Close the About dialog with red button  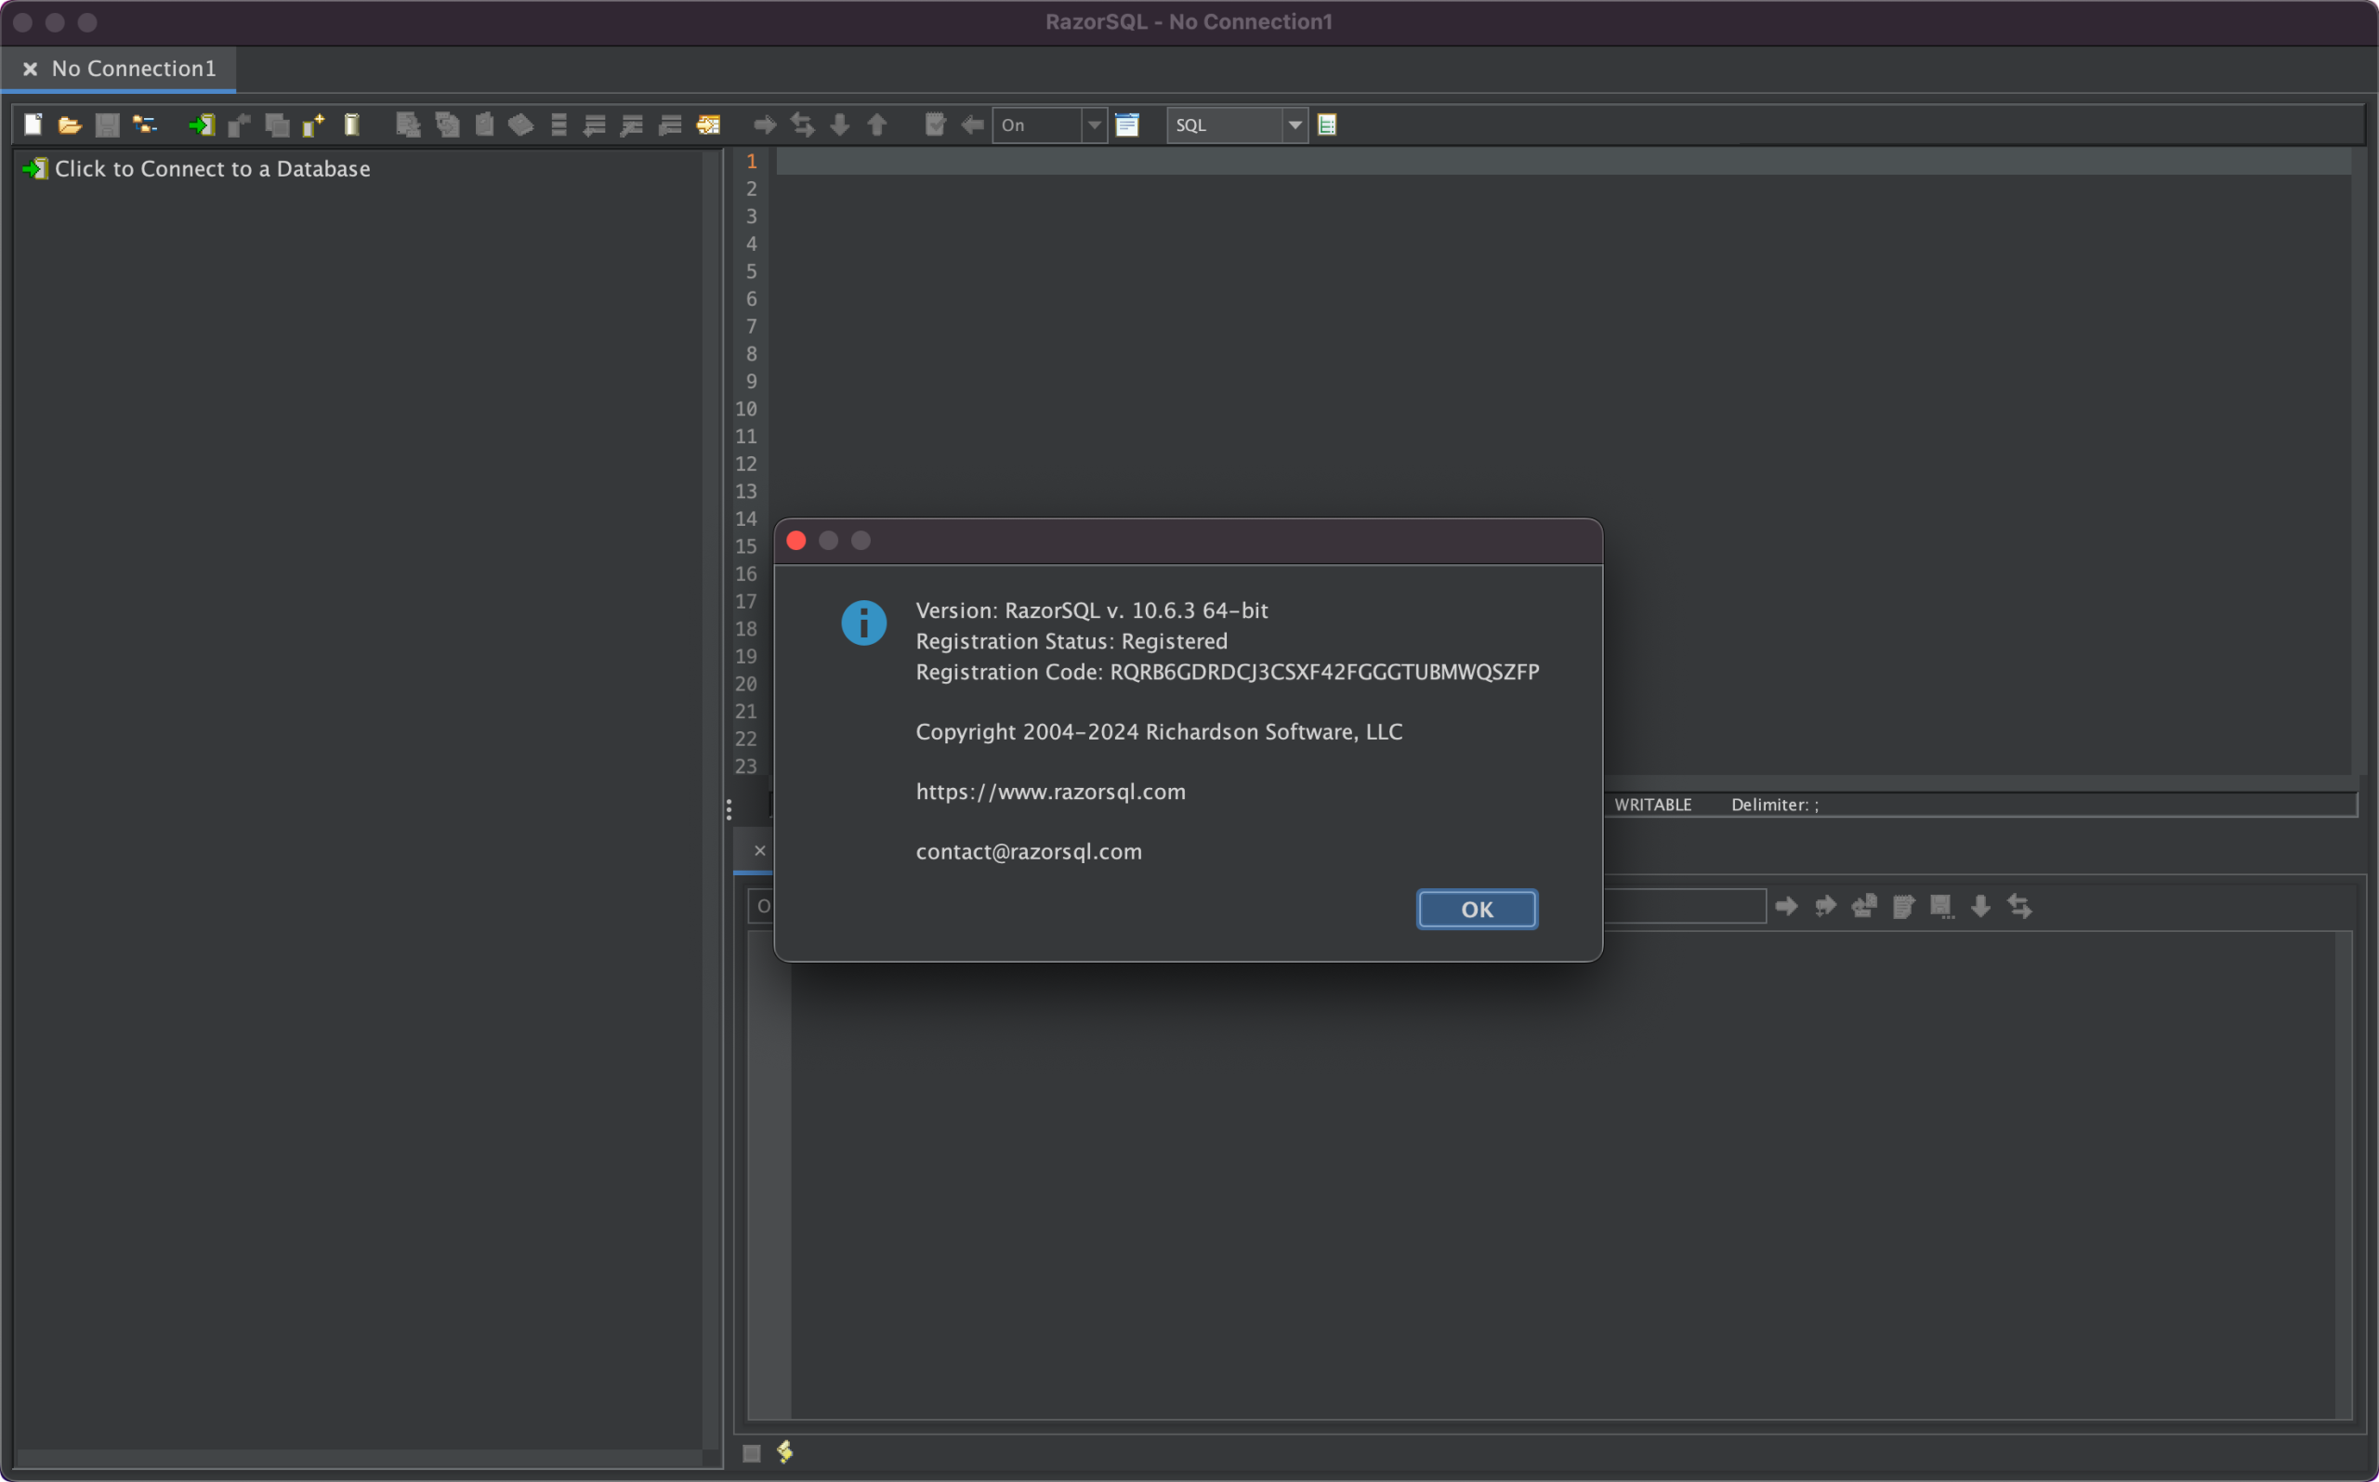click(x=795, y=541)
